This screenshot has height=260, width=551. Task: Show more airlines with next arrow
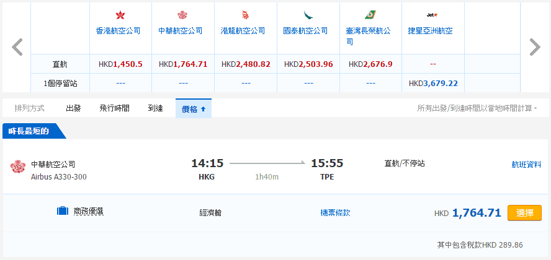534,47
